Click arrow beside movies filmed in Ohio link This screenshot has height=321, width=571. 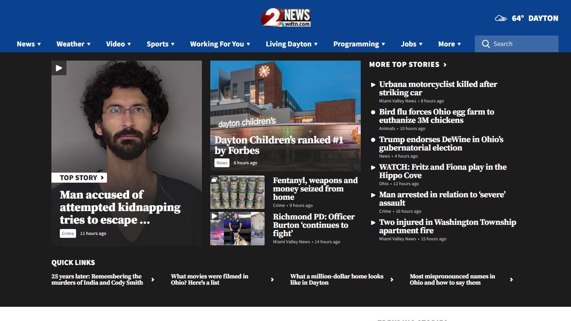click(x=272, y=280)
